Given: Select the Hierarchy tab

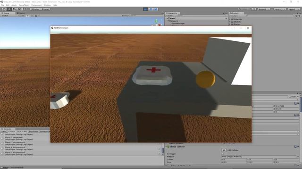Looking at the screenshot, I should [172, 13].
